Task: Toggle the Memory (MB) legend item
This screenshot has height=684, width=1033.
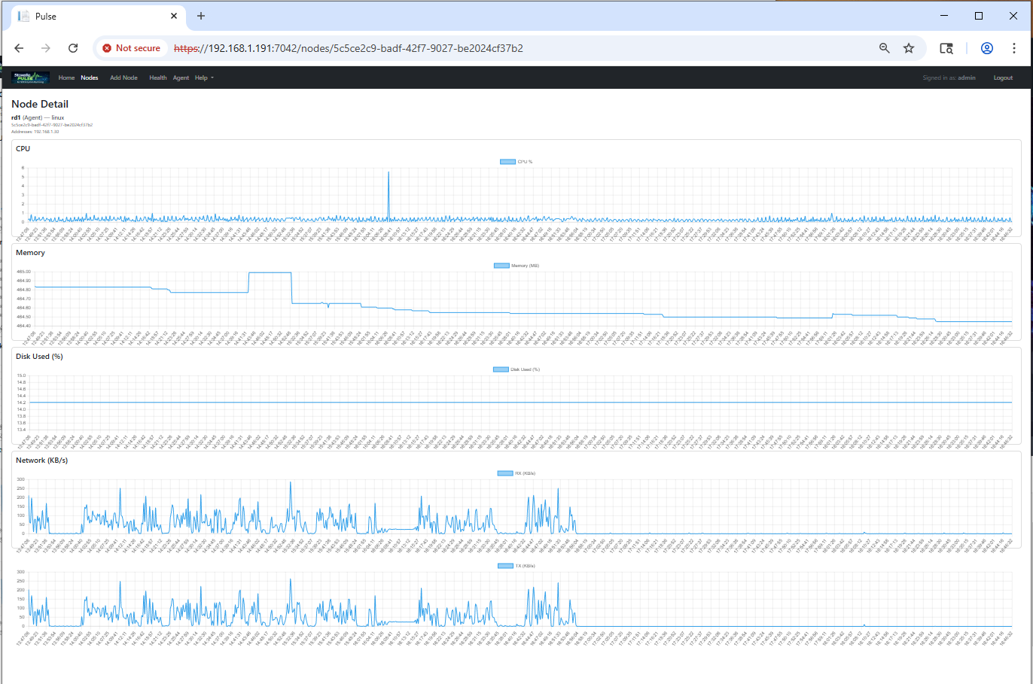Action: 516,266
